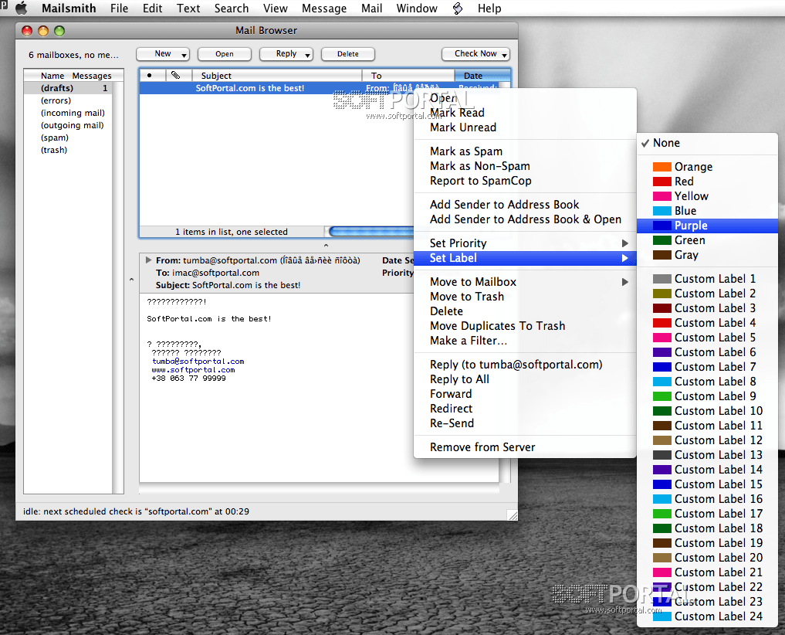Open the scripts menu icon beside Help
Screen dimensions: 785x635
[458, 8]
